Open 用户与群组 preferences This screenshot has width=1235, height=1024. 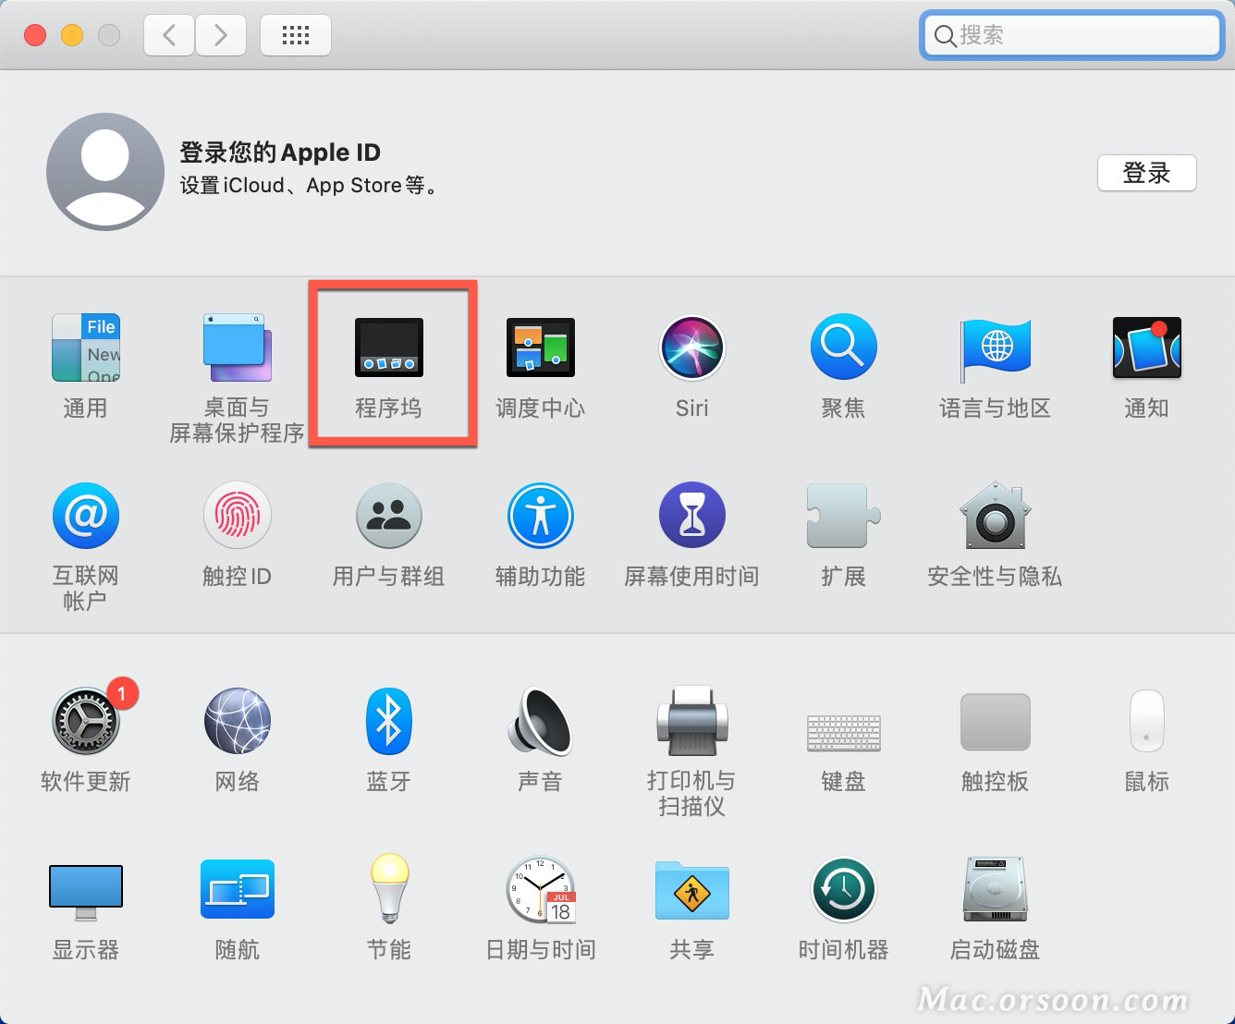[x=388, y=515]
